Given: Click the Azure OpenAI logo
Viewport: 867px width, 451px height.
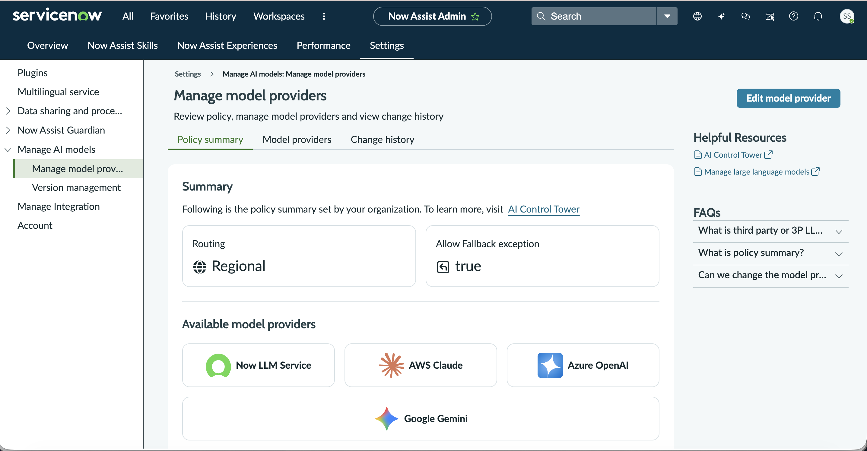Looking at the screenshot, I should click(x=550, y=365).
